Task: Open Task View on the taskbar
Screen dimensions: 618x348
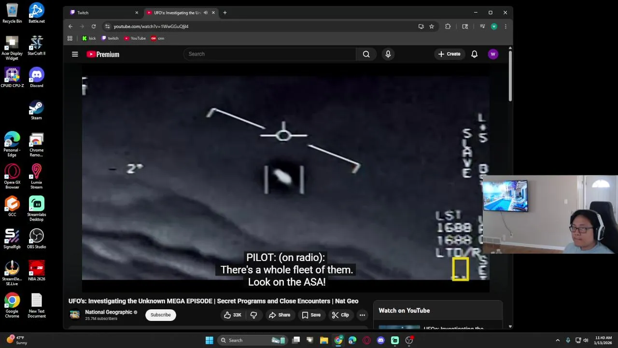Action: [x=296, y=340]
